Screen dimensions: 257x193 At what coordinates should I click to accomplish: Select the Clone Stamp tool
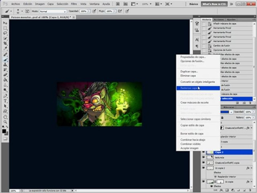5,65
